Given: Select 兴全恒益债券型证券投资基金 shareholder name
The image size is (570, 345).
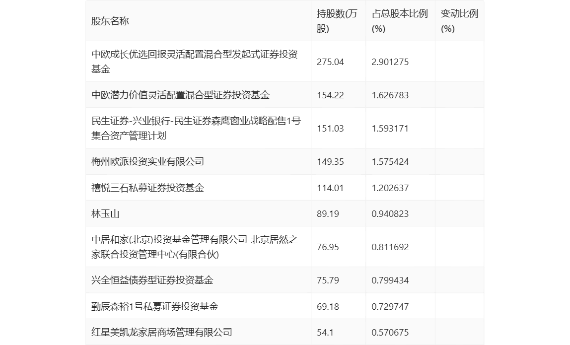Looking at the screenshot, I should pos(152,280).
